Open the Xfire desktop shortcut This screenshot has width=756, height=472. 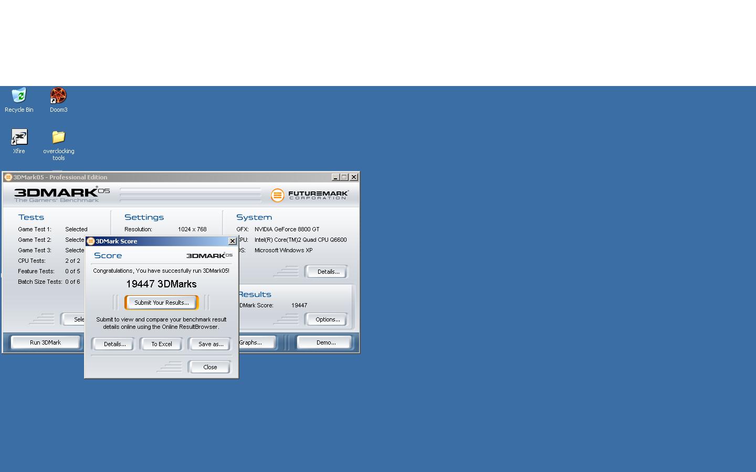pyautogui.click(x=19, y=142)
